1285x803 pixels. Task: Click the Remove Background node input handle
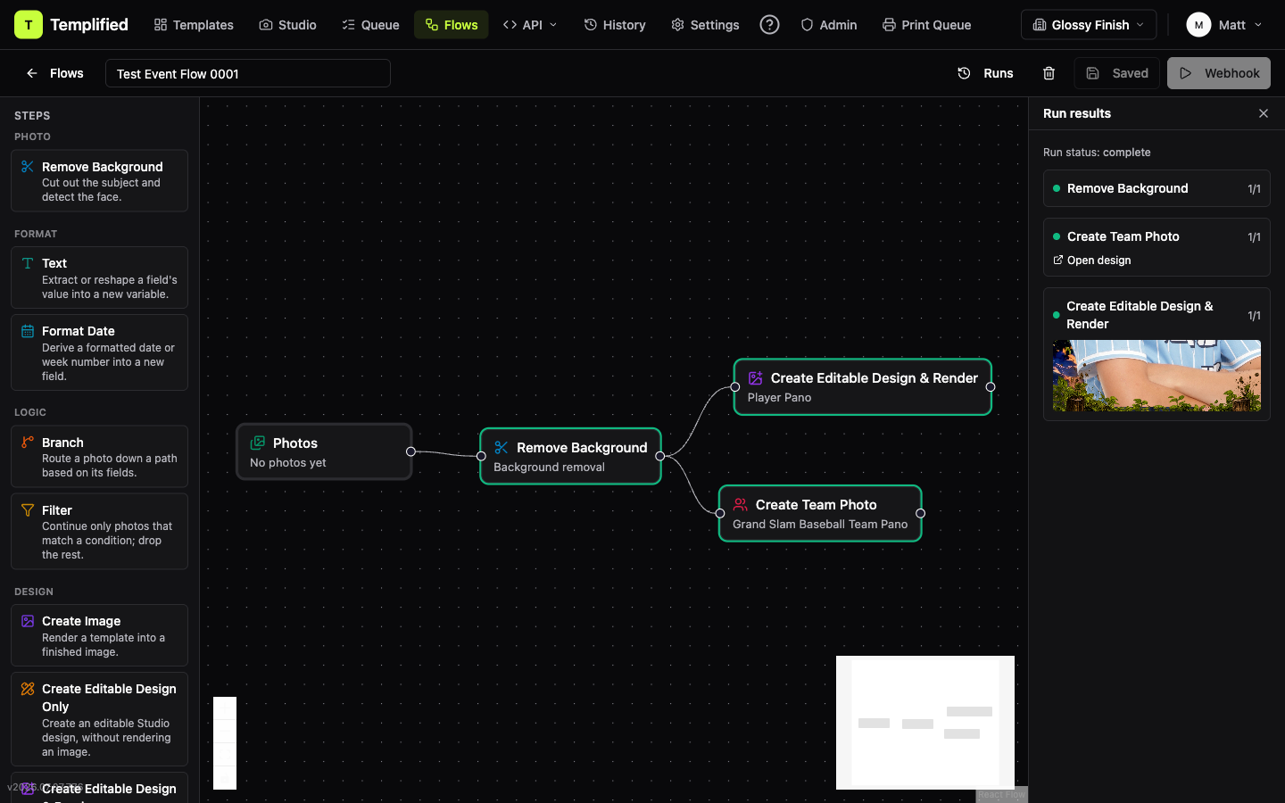click(x=481, y=456)
